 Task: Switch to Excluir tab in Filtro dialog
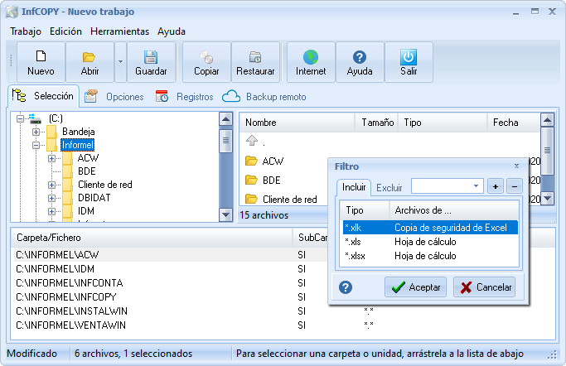pyautogui.click(x=389, y=187)
